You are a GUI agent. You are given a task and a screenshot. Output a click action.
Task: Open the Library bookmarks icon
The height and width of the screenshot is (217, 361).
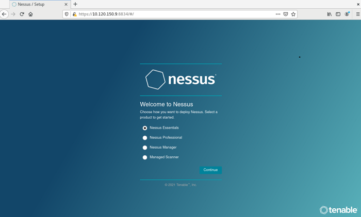click(x=330, y=14)
